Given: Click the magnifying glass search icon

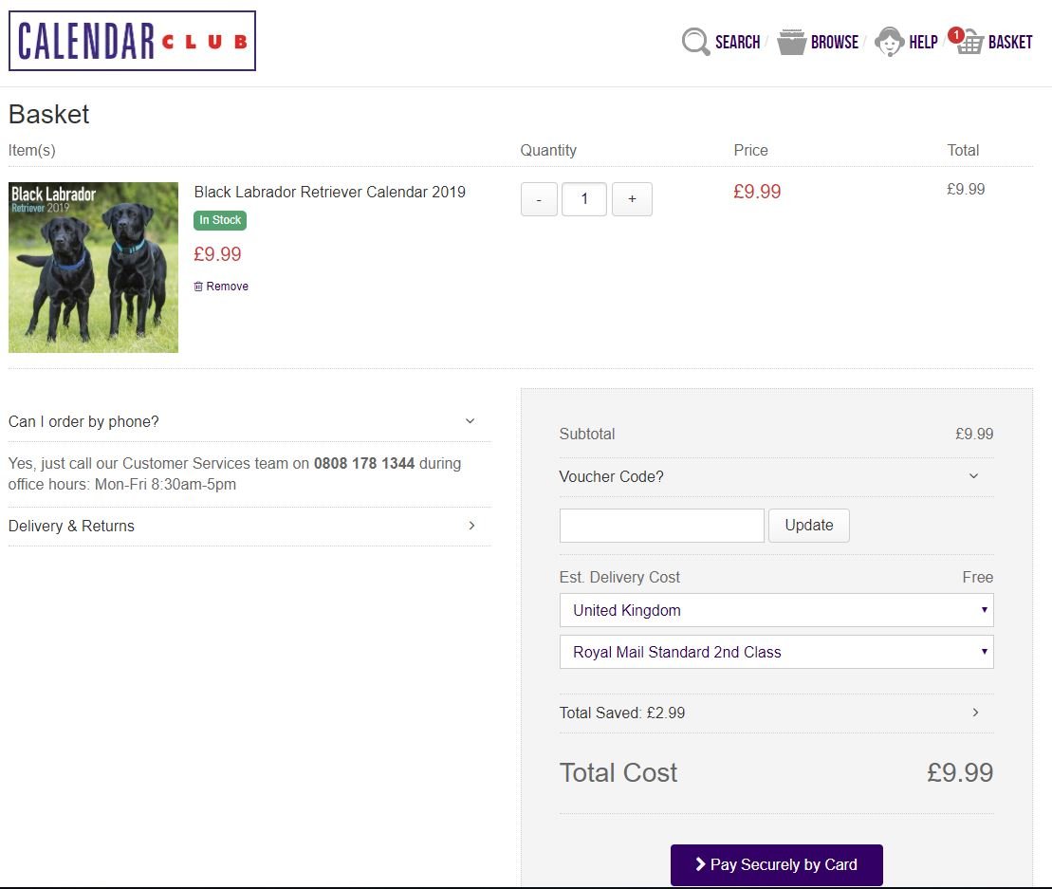Looking at the screenshot, I should [695, 42].
